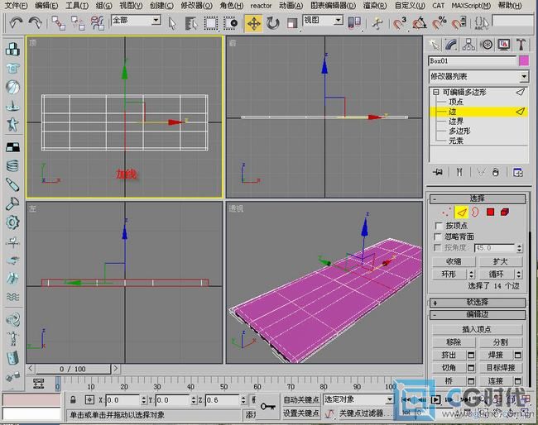Open the Create command panel tab

434,45
